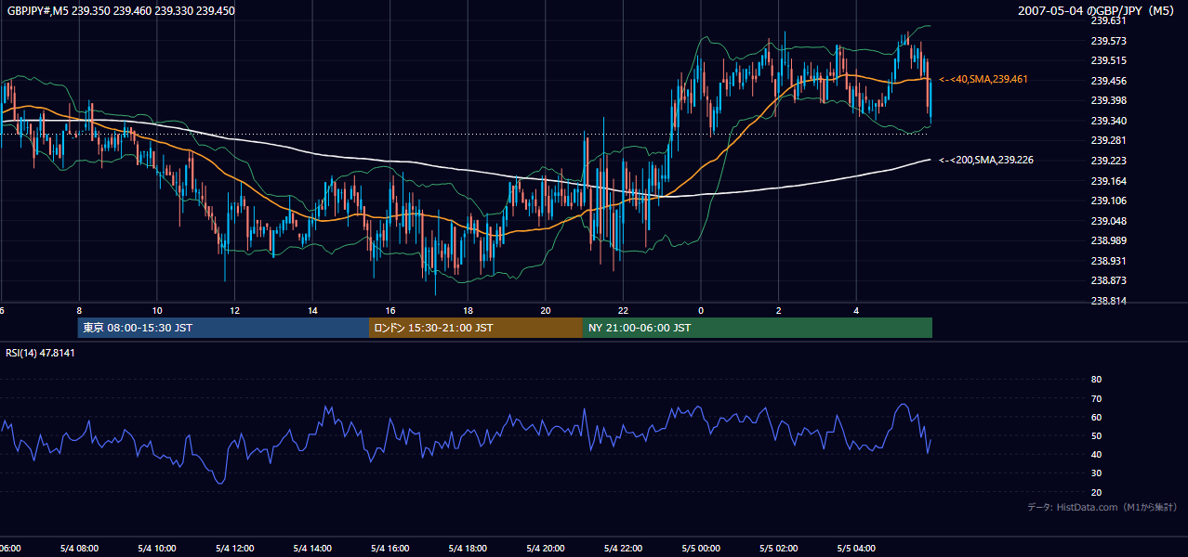The image size is (1188, 557).
Task: Click the '5/4 08:00' bottom time label
Action: coord(79,549)
